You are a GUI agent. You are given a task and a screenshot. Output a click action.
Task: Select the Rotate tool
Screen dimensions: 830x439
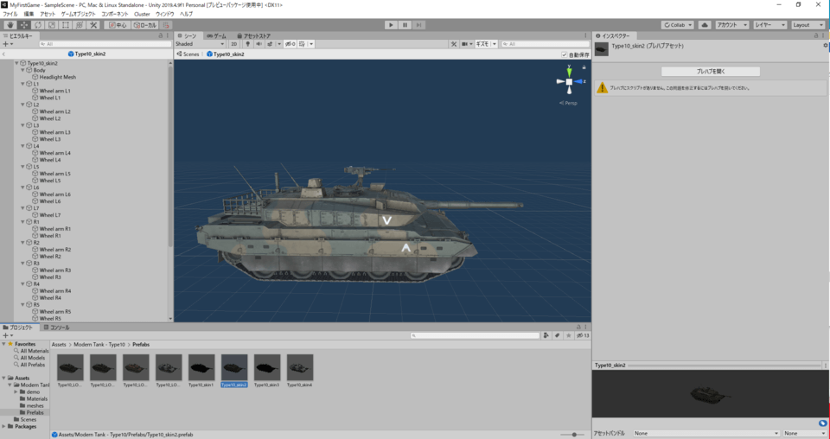click(38, 25)
